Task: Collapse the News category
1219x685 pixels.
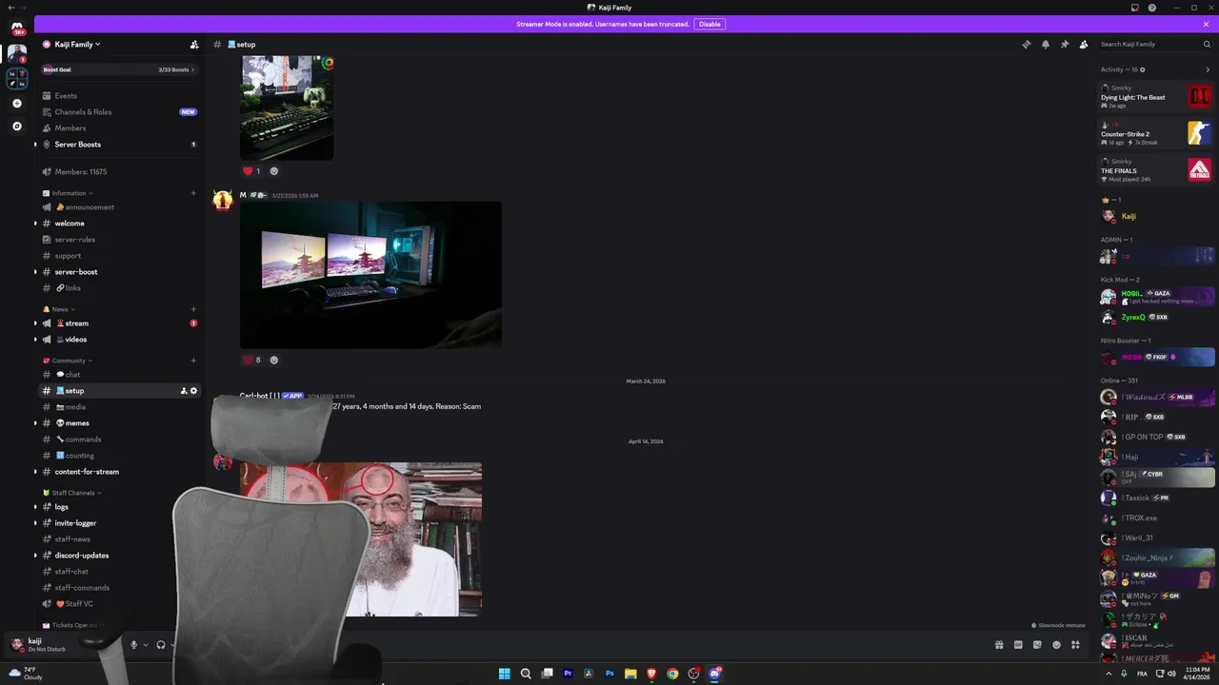Action: click(x=60, y=309)
